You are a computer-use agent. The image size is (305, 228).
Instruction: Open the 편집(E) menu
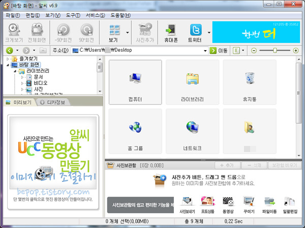[33, 15]
